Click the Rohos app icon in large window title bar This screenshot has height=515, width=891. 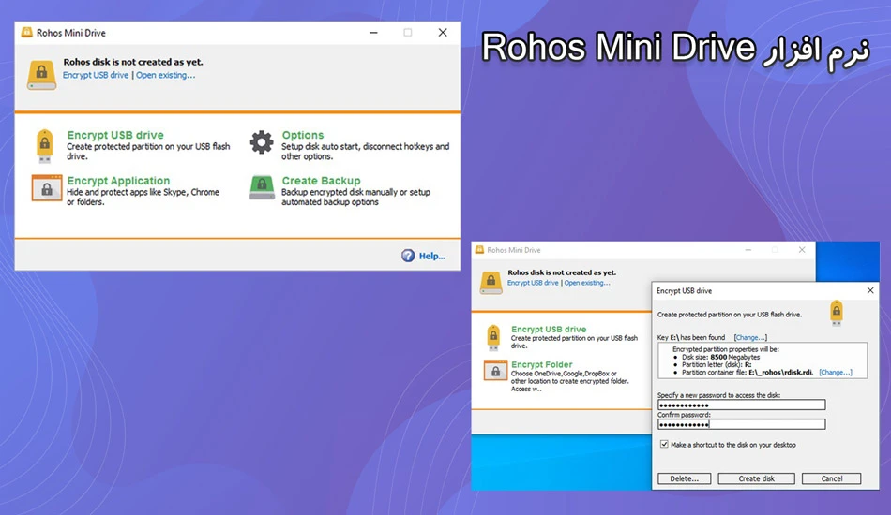[26, 33]
